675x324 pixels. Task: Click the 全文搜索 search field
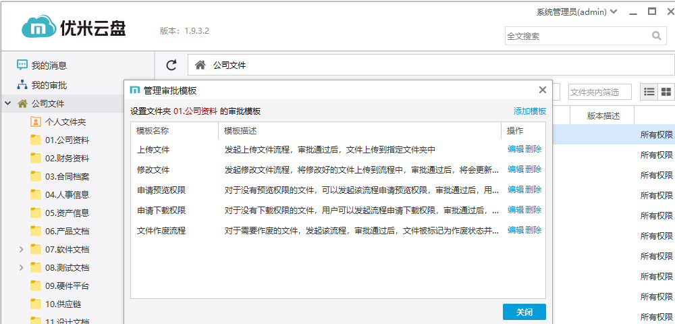(x=577, y=36)
